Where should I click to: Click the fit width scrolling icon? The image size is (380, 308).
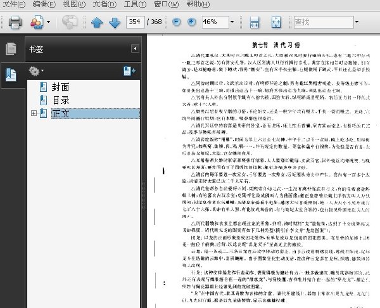[254, 22]
